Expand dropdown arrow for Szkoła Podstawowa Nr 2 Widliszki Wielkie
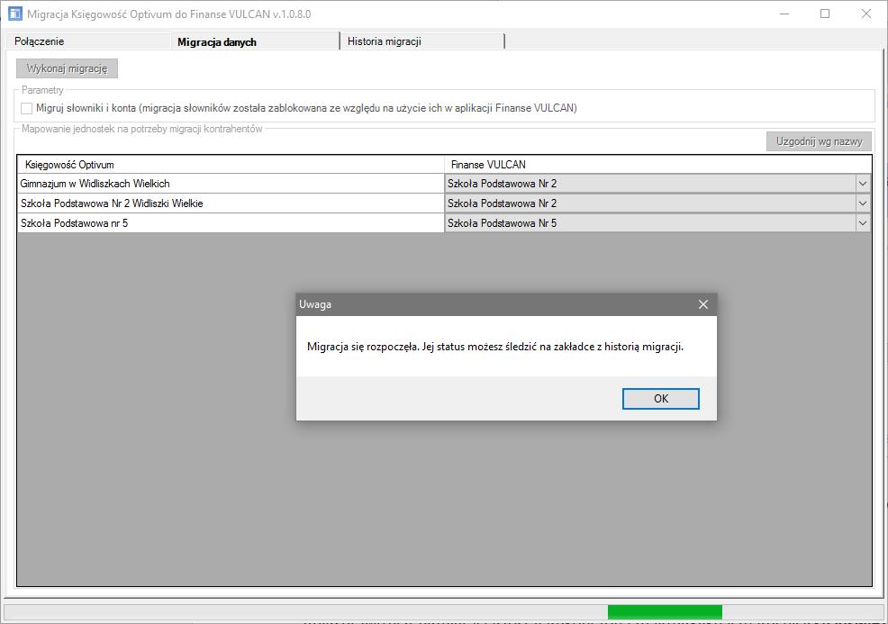Image resolution: width=888 pixels, height=624 pixels. [x=863, y=203]
